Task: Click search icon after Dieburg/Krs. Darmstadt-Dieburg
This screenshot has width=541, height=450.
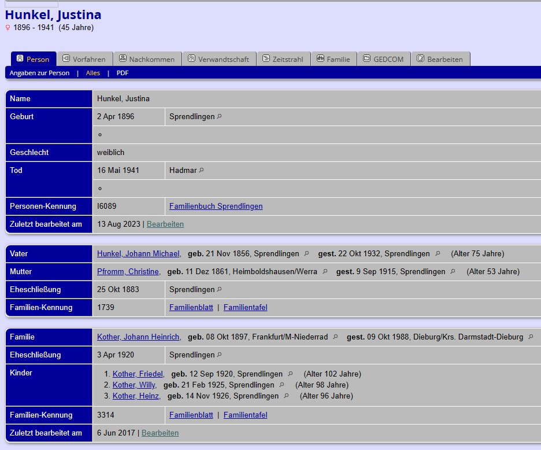Action: 531,337
